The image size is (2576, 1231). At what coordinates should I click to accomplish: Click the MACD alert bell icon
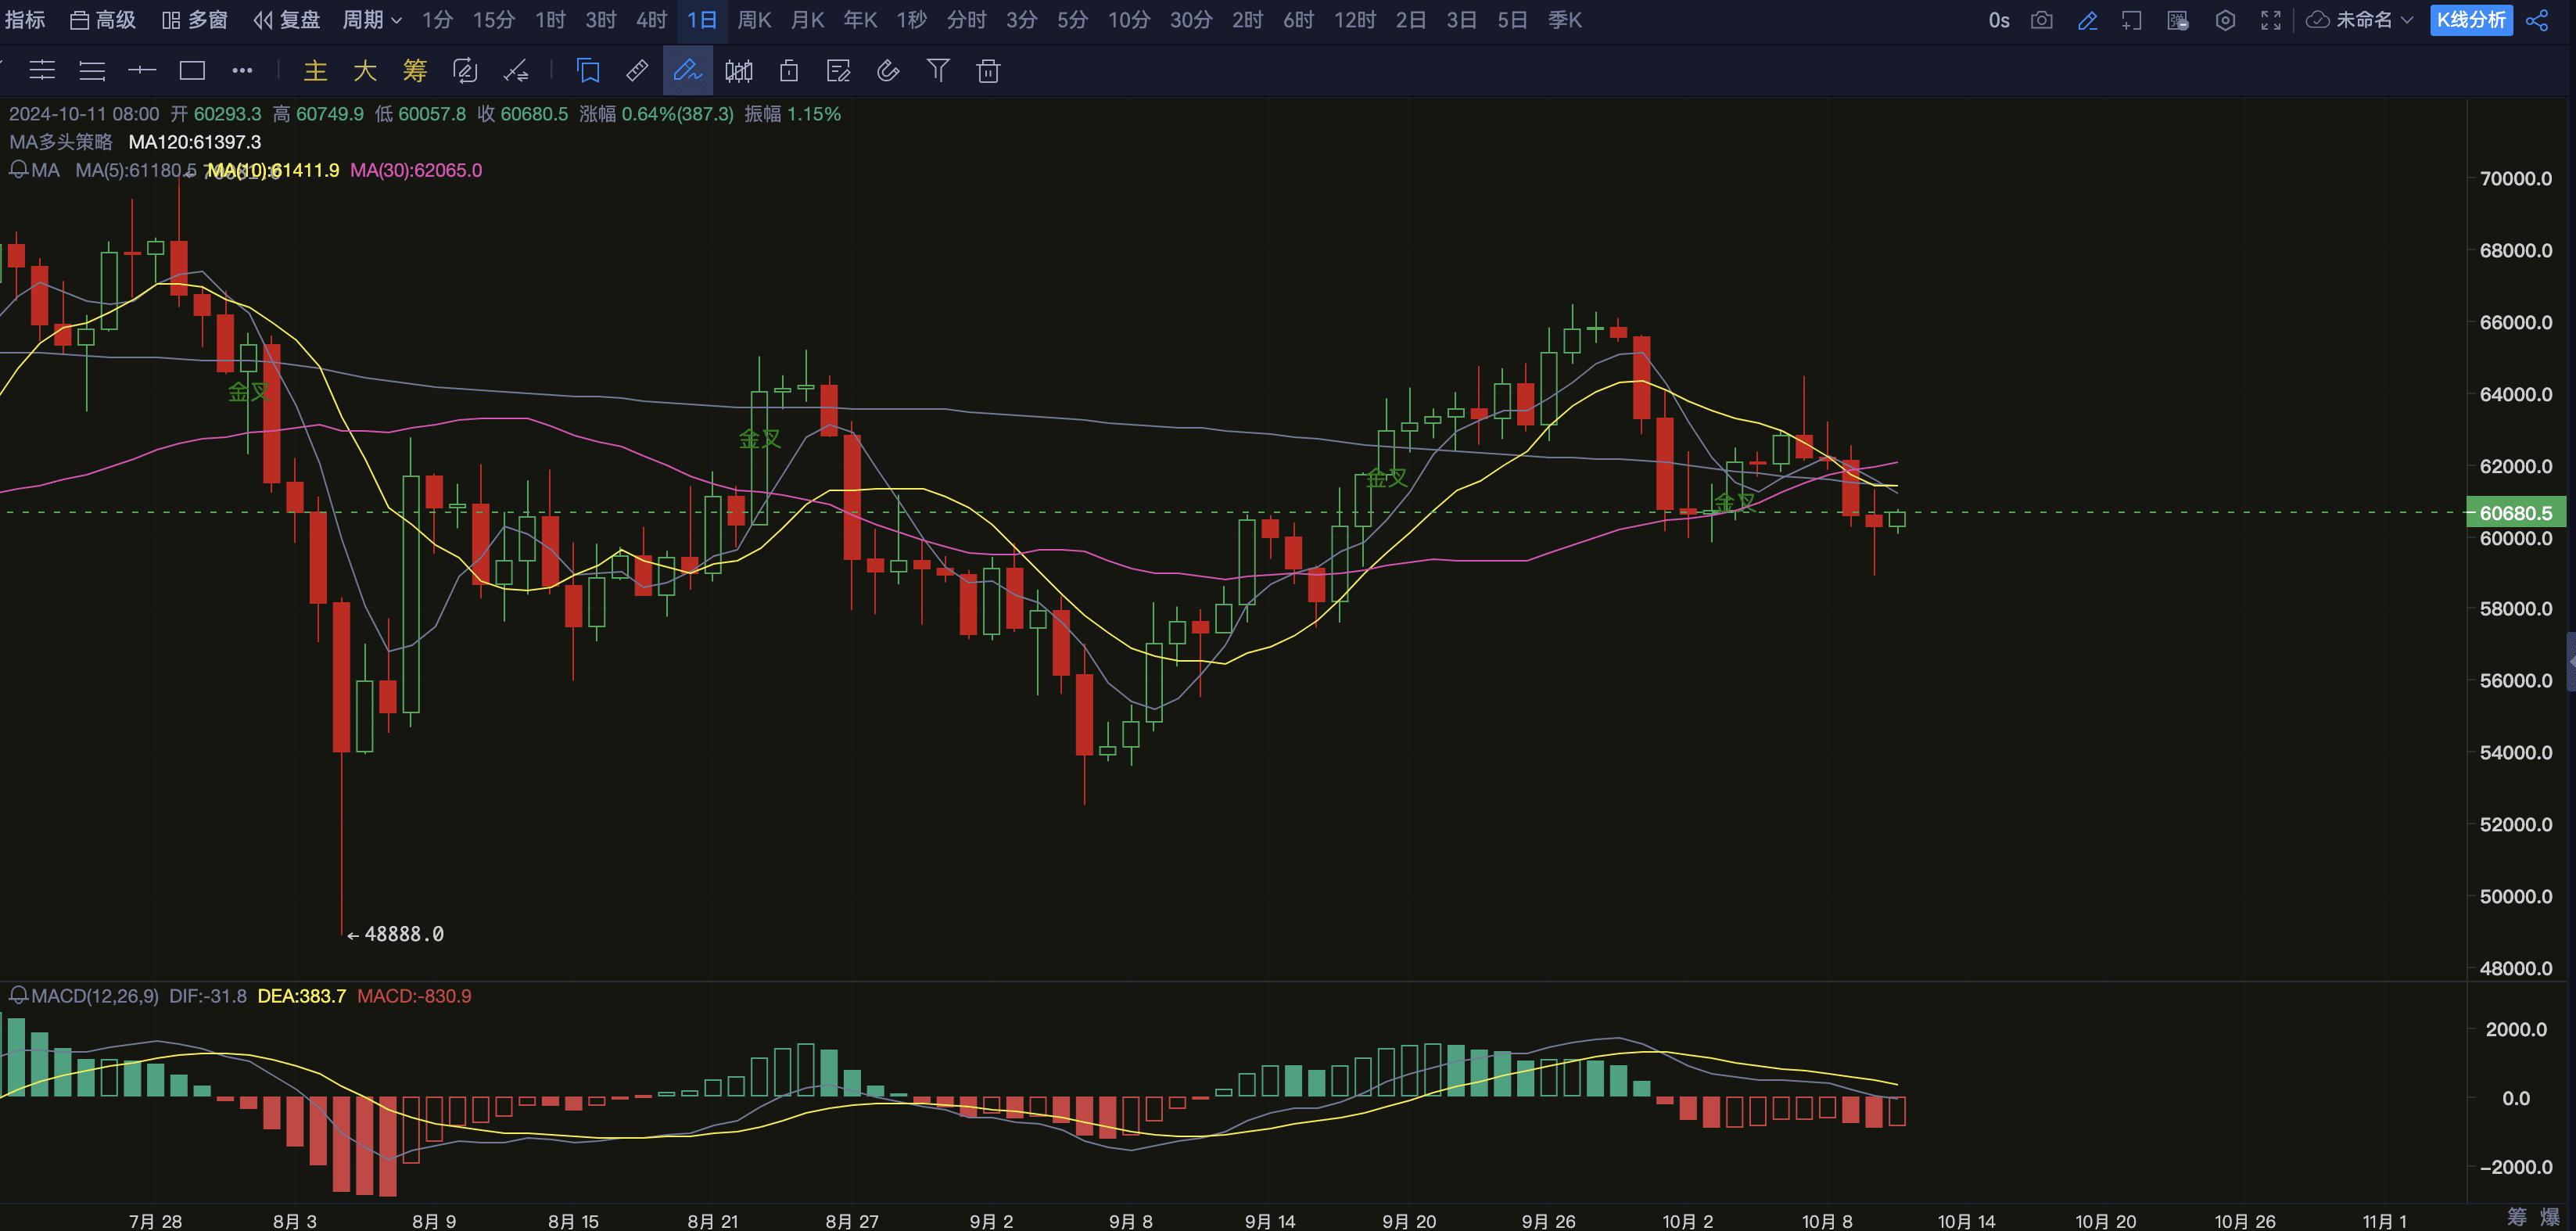point(18,995)
